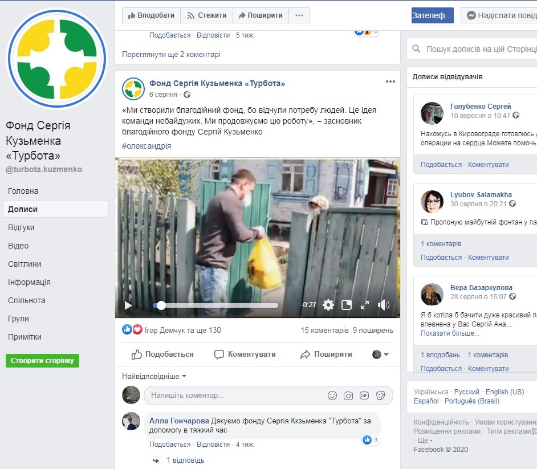Click the picture-in-picture video icon
Image resolution: width=537 pixels, height=469 pixels.
tap(347, 305)
